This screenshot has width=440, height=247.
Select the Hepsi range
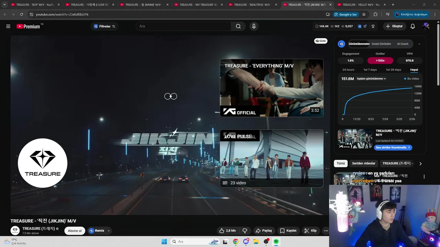(414, 70)
